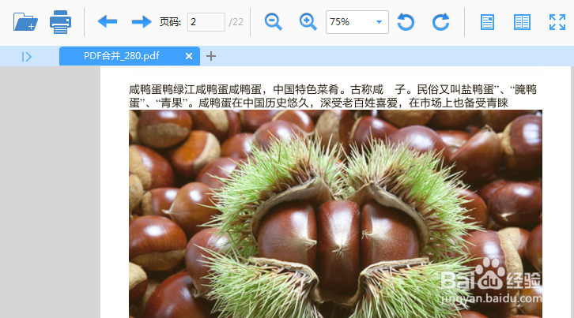Zoom in using the plus magnifier
The width and height of the screenshot is (574, 318).
[308, 22]
